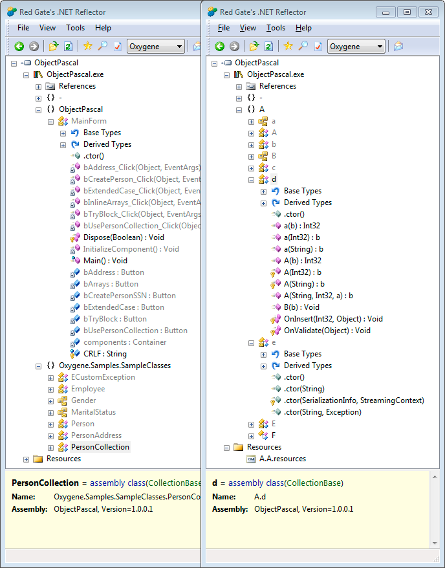Follow CollectionBase link in right description pane
Screen dimensions: 445x568
(313, 483)
